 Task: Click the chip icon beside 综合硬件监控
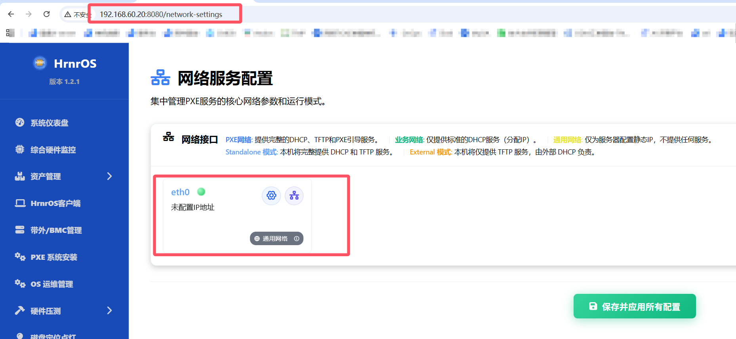[20, 149]
